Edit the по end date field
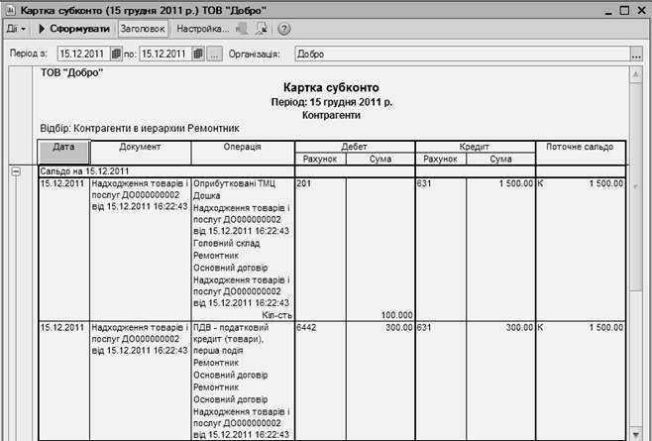This screenshot has height=441, width=652. [165, 54]
